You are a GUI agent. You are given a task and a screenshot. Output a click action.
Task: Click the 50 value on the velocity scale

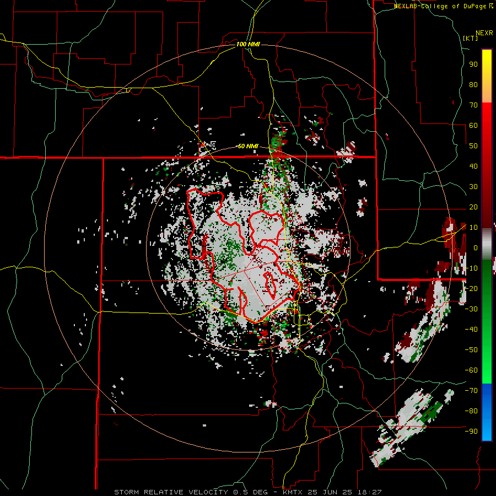click(473, 146)
